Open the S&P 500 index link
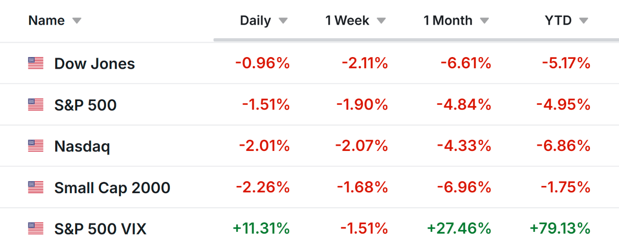Image resolution: width=619 pixels, height=248 pixels. point(85,105)
